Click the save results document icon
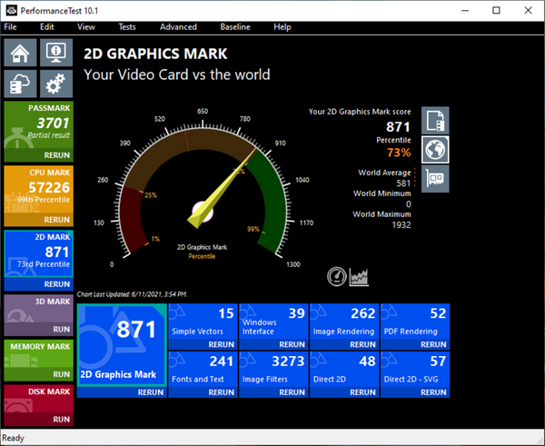Viewport: 545px width, 446px height. pyautogui.click(x=435, y=121)
